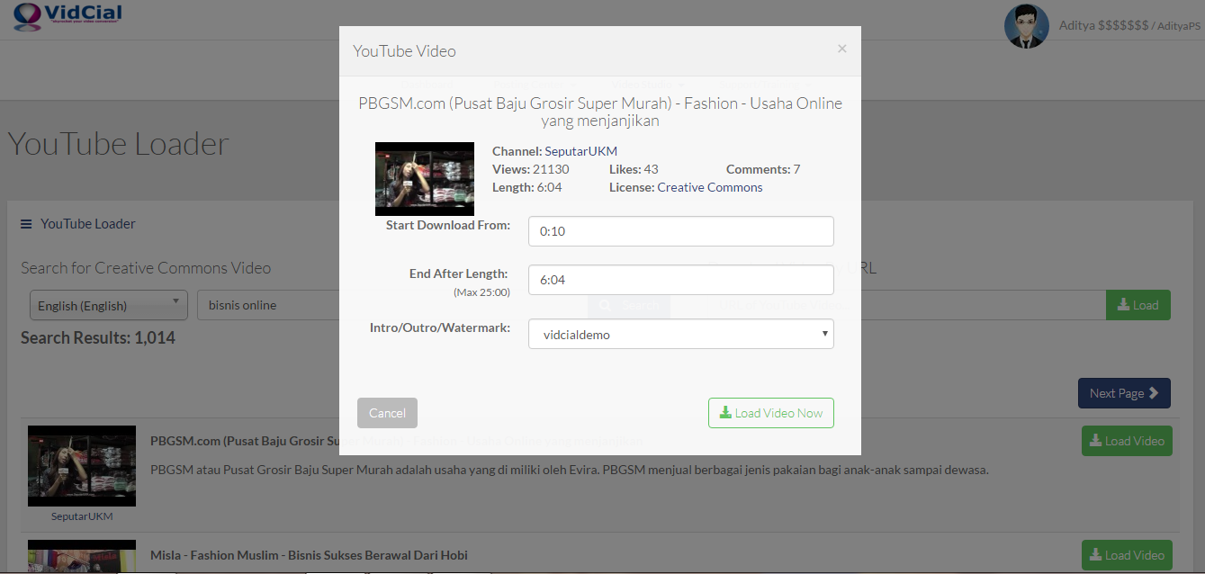Click the green Load button by URL
This screenshot has height=574, width=1205.
point(1138,305)
